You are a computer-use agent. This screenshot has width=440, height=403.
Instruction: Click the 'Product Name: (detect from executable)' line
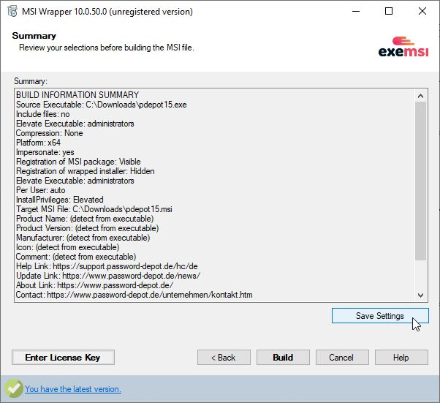pos(85,219)
